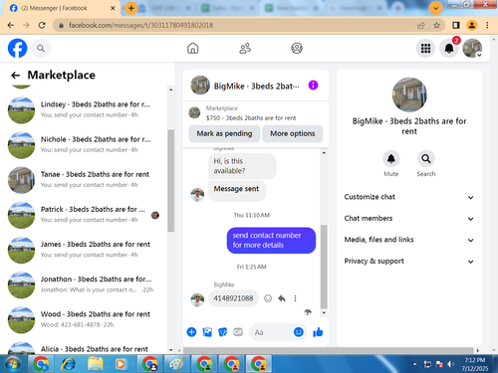
Task: Expand Chat members section
Action: tap(409, 219)
